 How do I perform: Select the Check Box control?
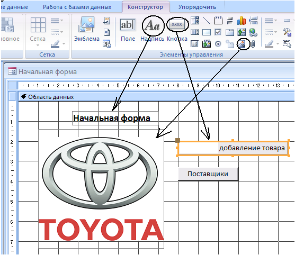pos(218,32)
